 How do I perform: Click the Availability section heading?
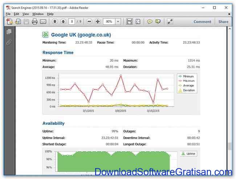coord(53,123)
